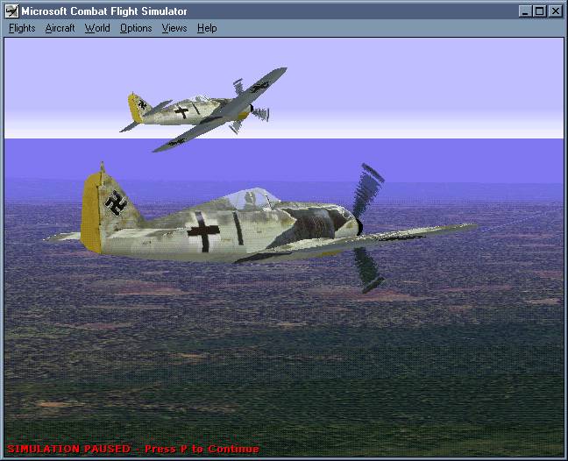Open the Flights menu
The width and height of the screenshot is (568, 461).
22,28
